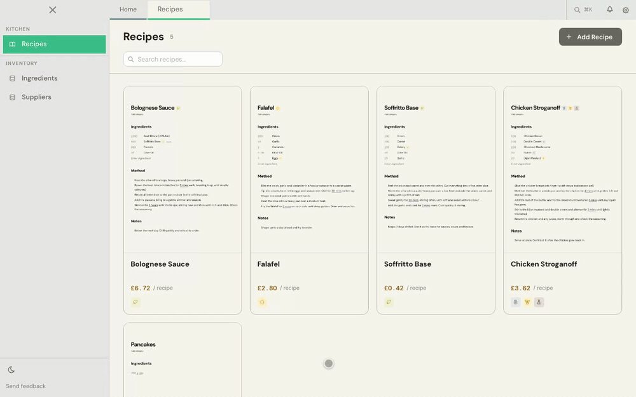The image size is (636, 397).
Task: Click the database icon beside Ingredients
Action: click(x=13, y=79)
